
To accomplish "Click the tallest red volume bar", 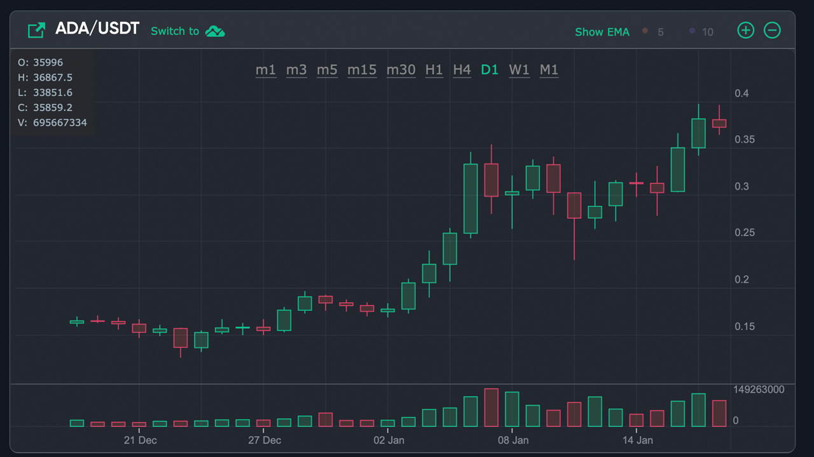I will [491, 407].
